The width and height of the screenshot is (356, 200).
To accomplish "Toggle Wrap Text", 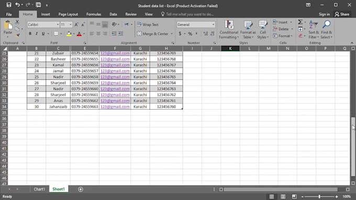I will tap(148, 25).
